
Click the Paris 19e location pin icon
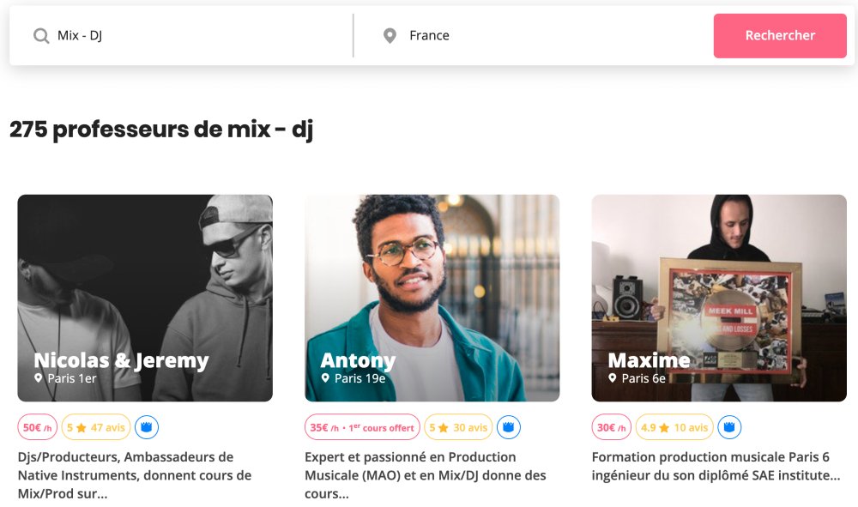point(325,378)
